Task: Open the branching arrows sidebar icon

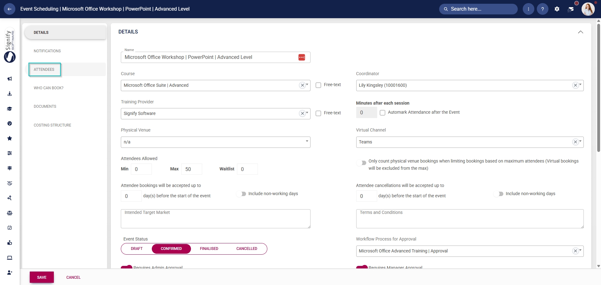Action: [x=10, y=198]
